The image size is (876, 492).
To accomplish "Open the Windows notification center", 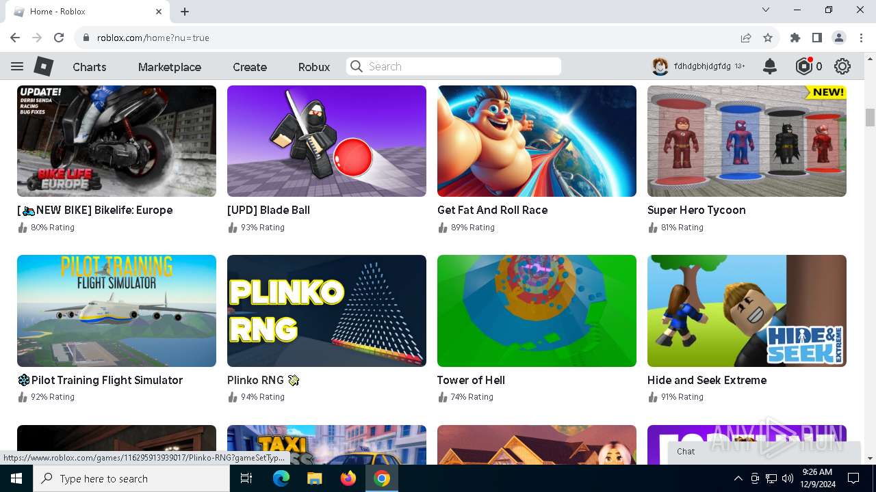I will click(853, 478).
